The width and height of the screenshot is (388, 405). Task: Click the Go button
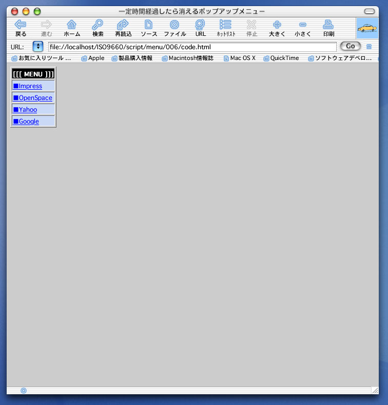350,46
